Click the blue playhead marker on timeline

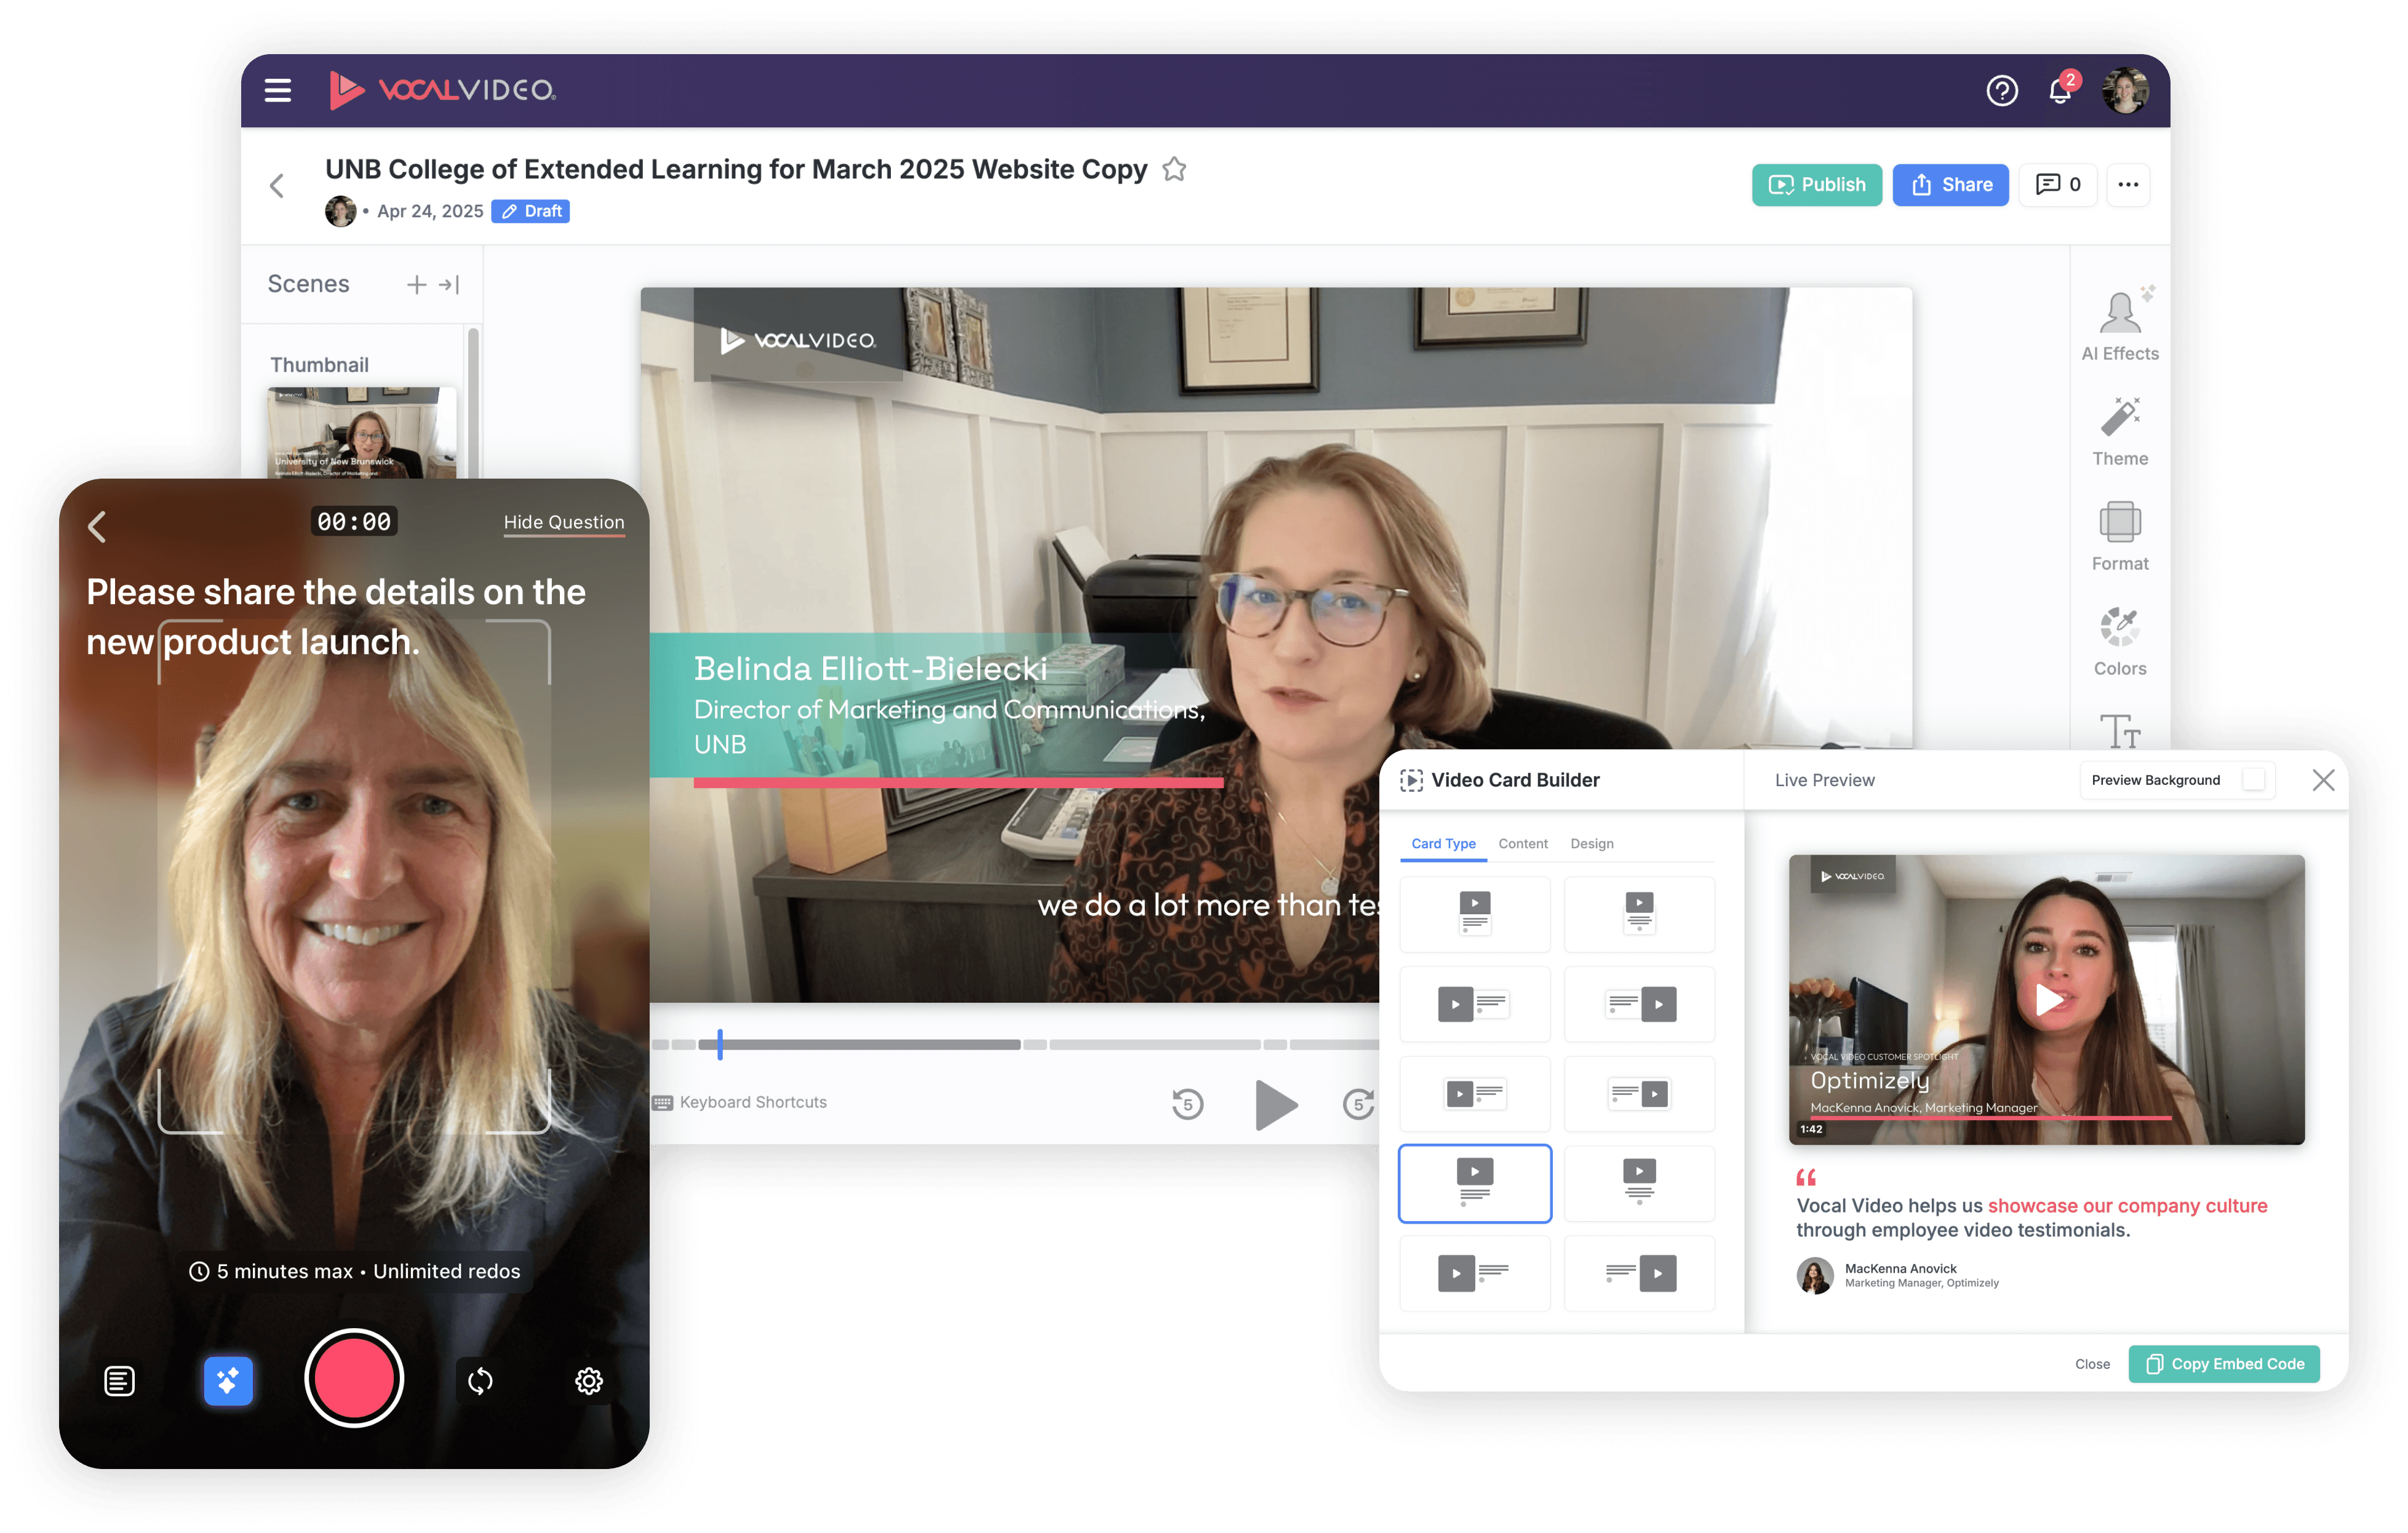click(719, 1044)
